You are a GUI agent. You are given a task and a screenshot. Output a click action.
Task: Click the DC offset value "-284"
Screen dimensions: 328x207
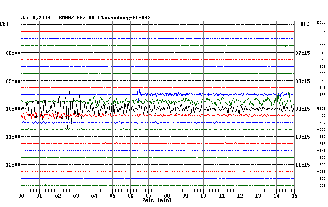[x=322, y=81]
